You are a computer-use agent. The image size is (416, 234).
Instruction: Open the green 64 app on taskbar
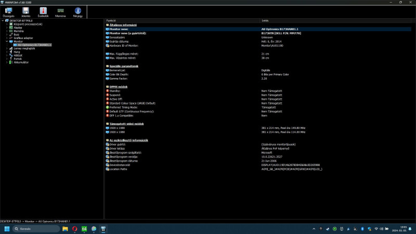pos(84,229)
